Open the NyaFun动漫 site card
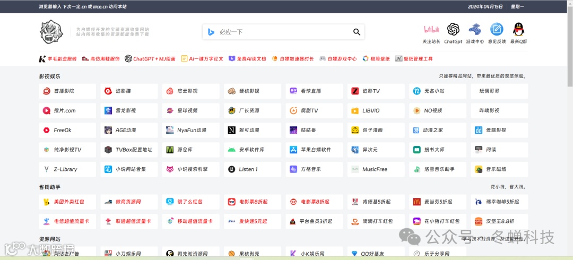This screenshot has width=573, height=260. [x=191, y=130]
